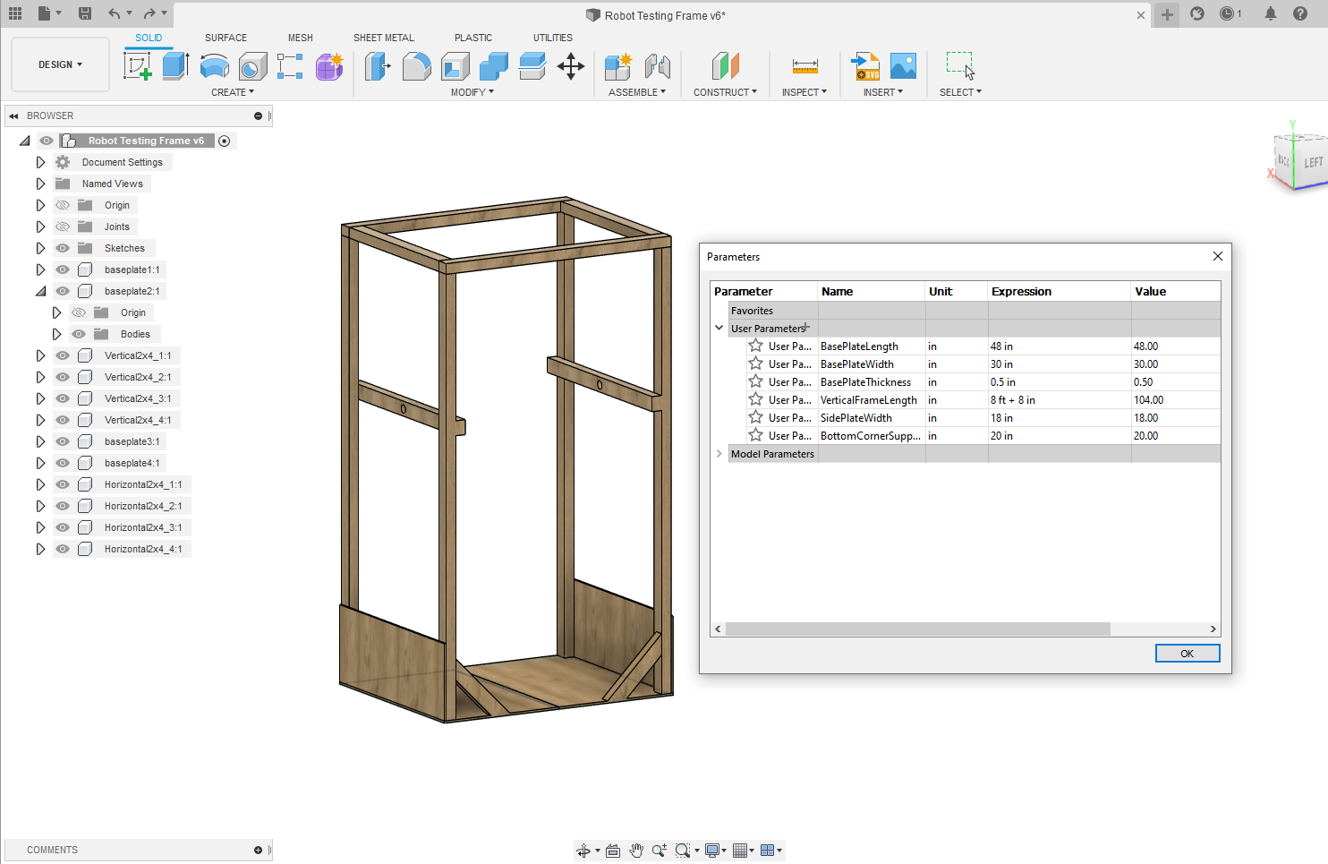Collapse the baseplate2:1 tree node
Image resolution: width=1328 pixels, height=864 pixels.
tap(40, 291)
